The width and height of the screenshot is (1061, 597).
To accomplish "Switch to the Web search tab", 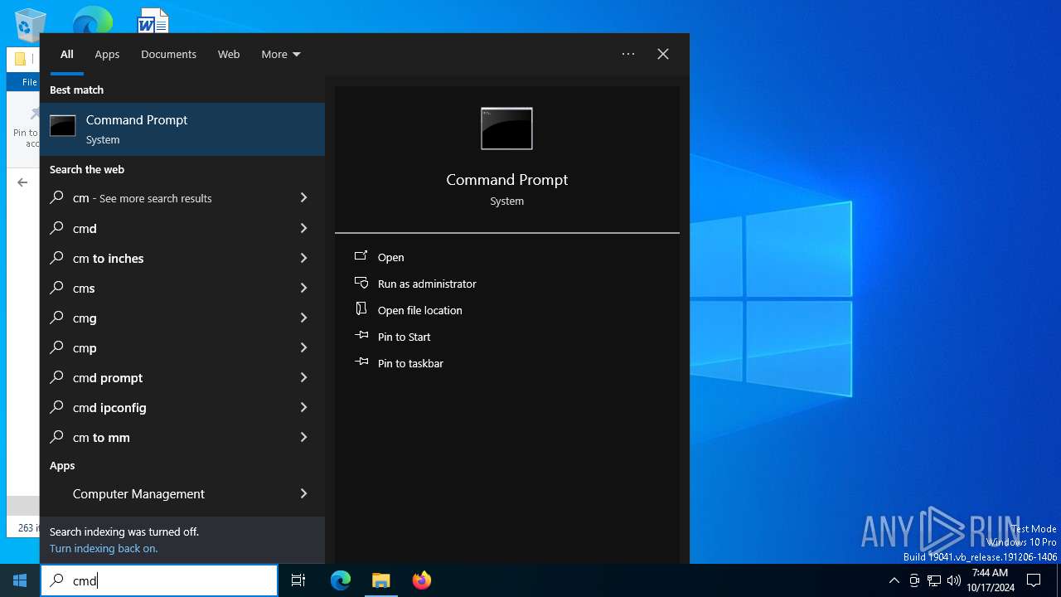I will 229,54.
